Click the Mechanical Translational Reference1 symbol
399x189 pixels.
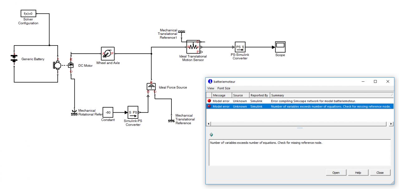point(181,31)
